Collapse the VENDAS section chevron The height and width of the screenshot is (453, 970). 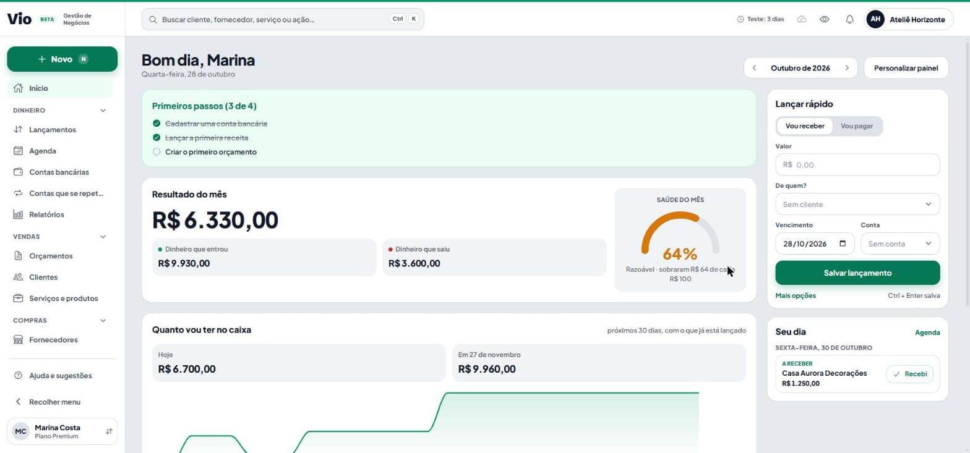point(103,237)
